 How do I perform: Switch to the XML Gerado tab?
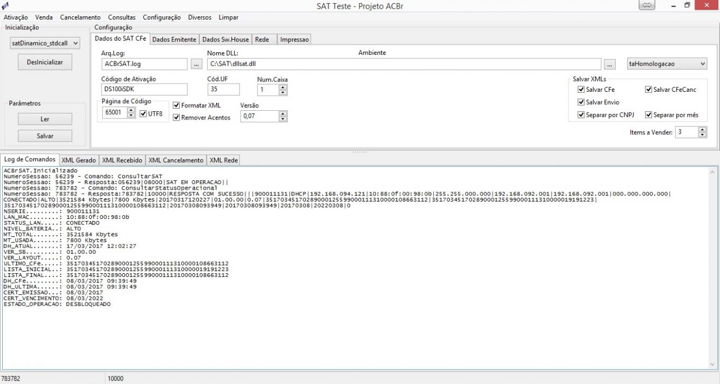click(x=79, y=160)
